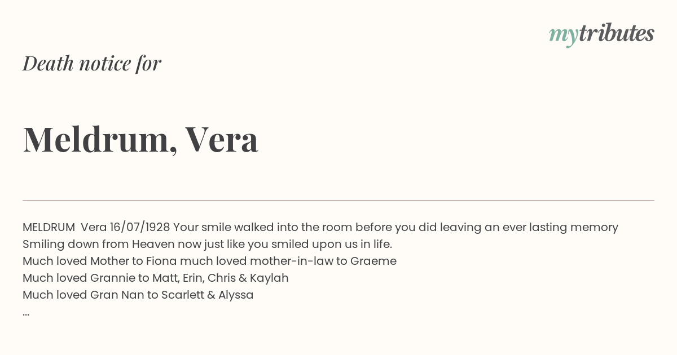The width and height of the screenshot is (677, 355).
Task: Click the "Vera" first name in heading
Action: pyautogui.click(x=222, y=139)
